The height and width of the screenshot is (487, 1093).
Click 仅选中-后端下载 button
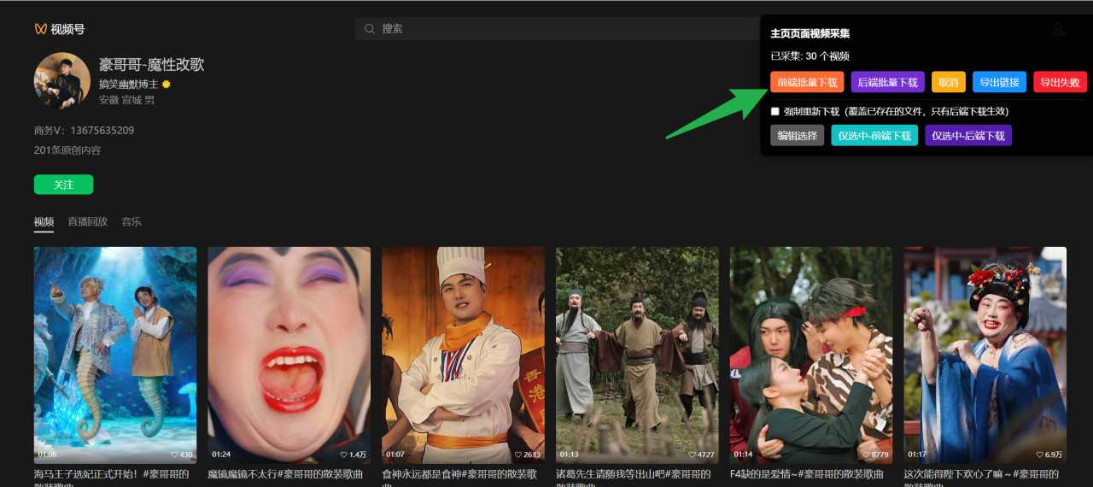(x=968, y=135)
